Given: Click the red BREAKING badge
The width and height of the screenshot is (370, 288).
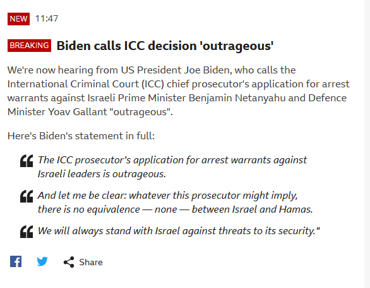Looking at the screenshot, I should coord(29,46).
